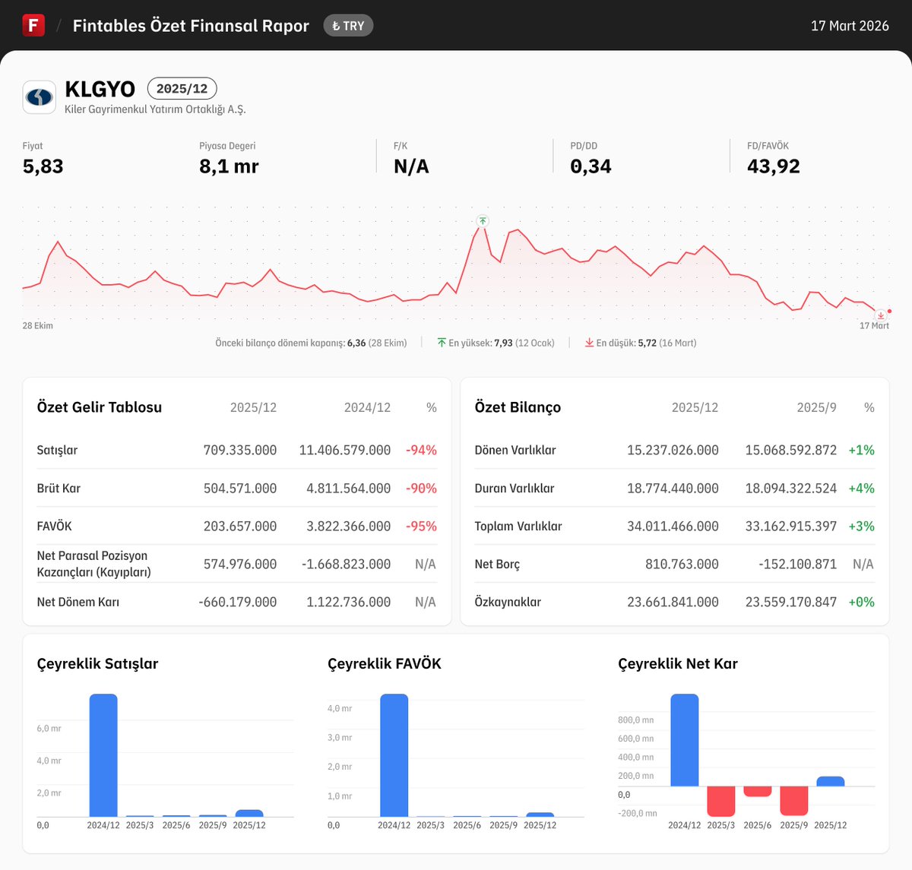Screen dimensions: 912x870
Task: Click the Piyasa Değeri value 8,1 mr
Action: 229,166
